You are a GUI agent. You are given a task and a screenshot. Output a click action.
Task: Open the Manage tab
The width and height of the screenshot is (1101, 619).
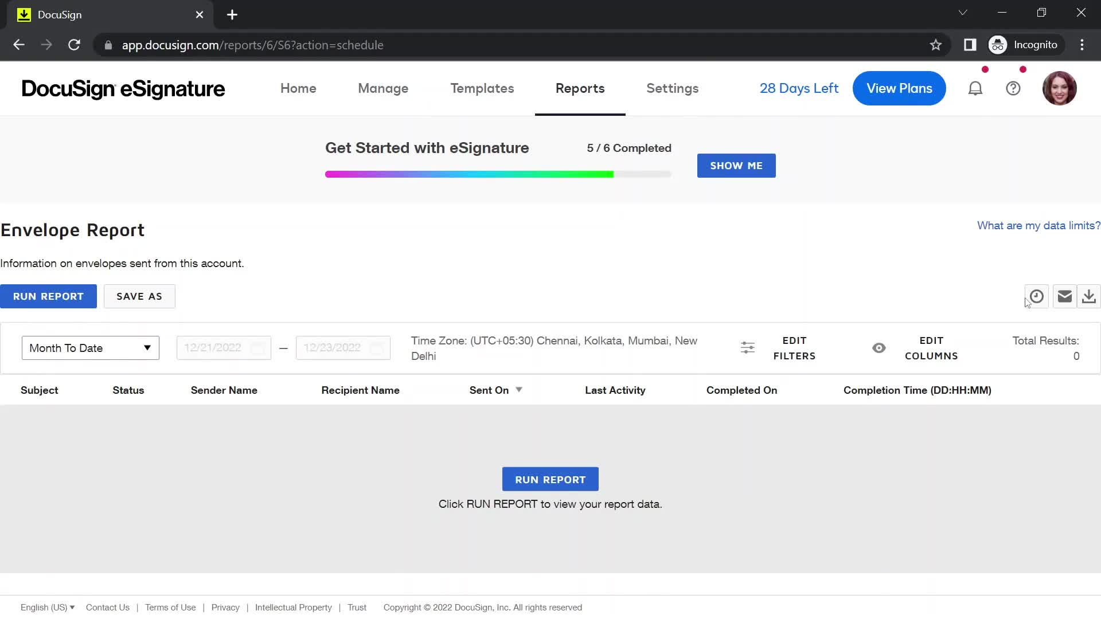pyautogui.click(x=383, y=88)
